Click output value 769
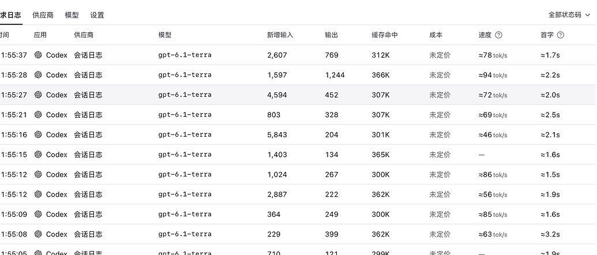 coord(331,55)
